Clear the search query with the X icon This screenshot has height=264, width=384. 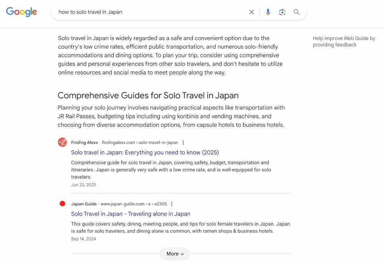click(252, 12)
